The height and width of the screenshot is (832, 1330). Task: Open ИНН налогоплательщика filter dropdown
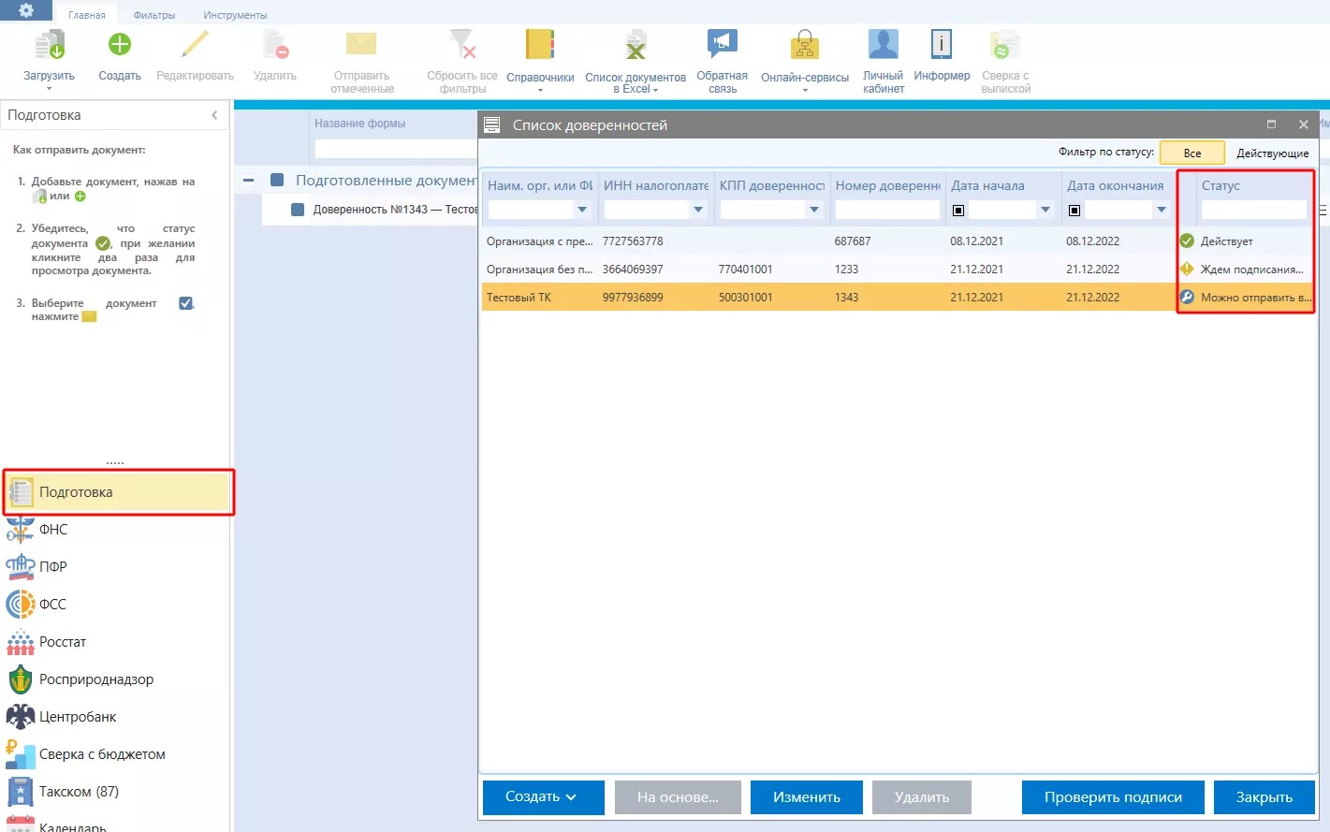(x=698, y=210)
